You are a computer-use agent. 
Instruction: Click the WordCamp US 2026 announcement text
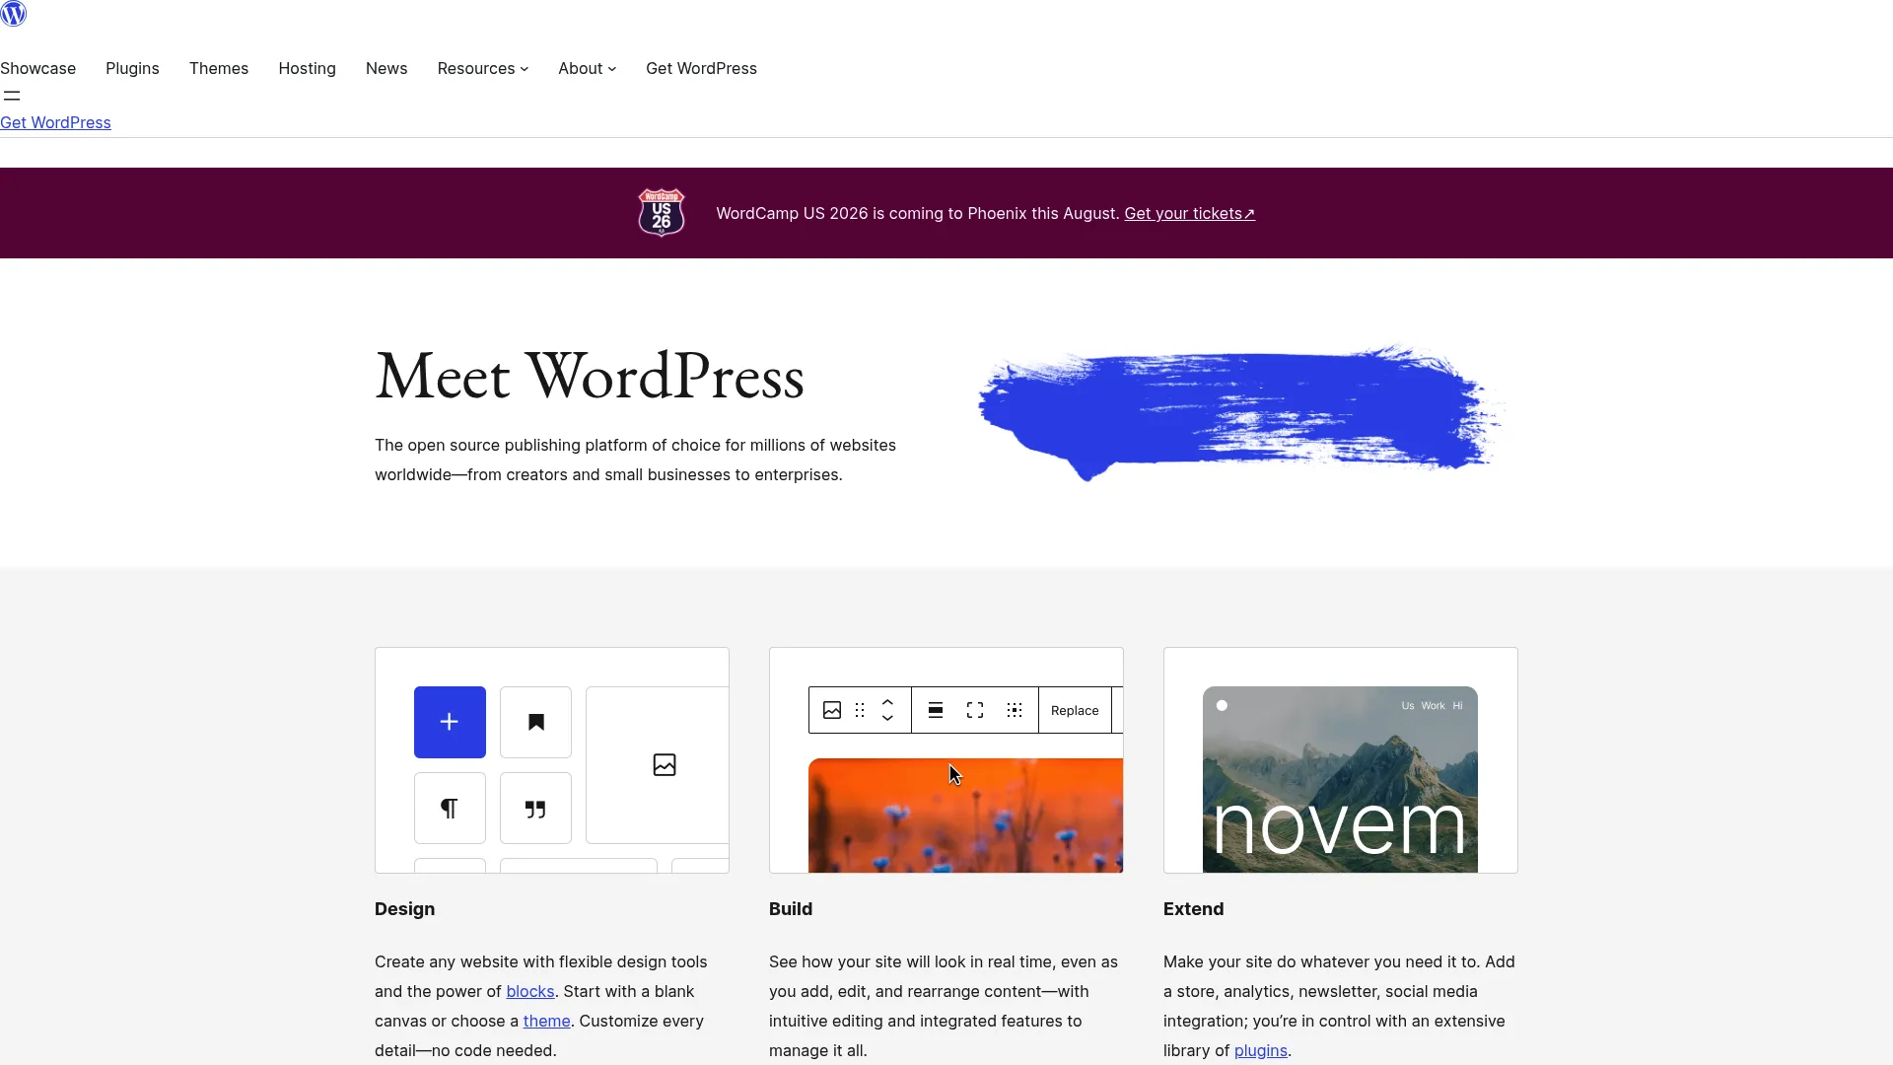click(918, 213)
